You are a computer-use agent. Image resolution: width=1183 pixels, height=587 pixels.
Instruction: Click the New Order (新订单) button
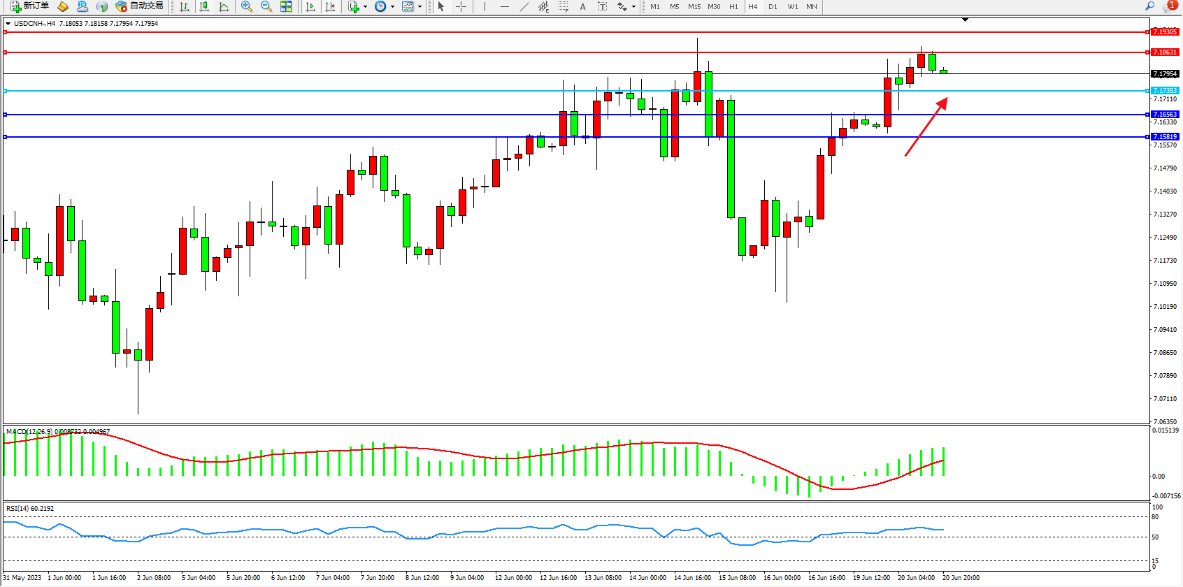pos(29,6)
